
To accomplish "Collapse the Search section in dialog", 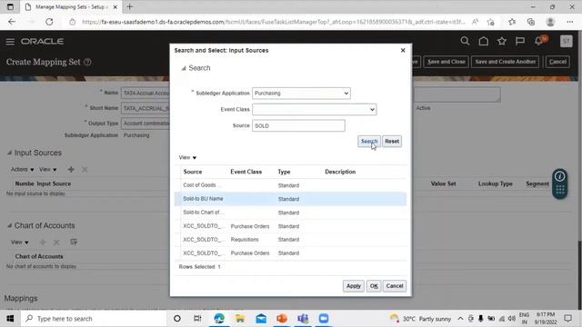I will pos(184,68).
